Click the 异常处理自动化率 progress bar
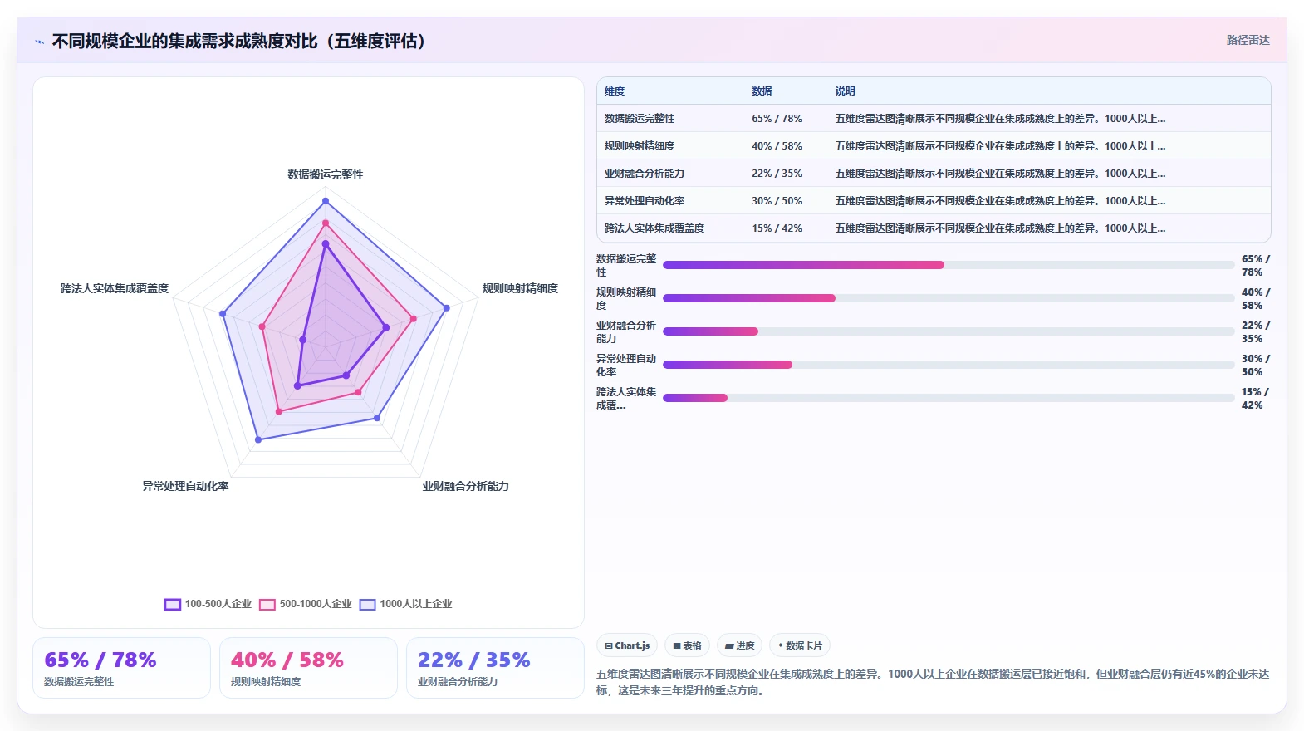Viewport: 1304px width, 731px height. pos(949,365)
